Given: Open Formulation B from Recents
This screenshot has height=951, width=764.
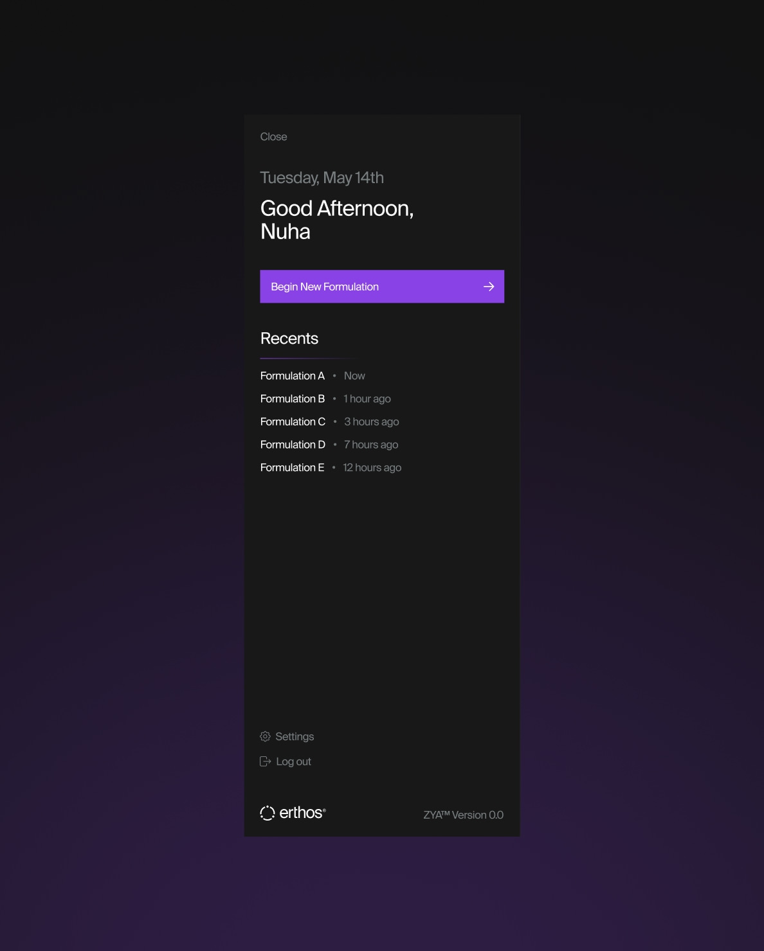Looking at the screenshot, I should (x=292, y=399).
